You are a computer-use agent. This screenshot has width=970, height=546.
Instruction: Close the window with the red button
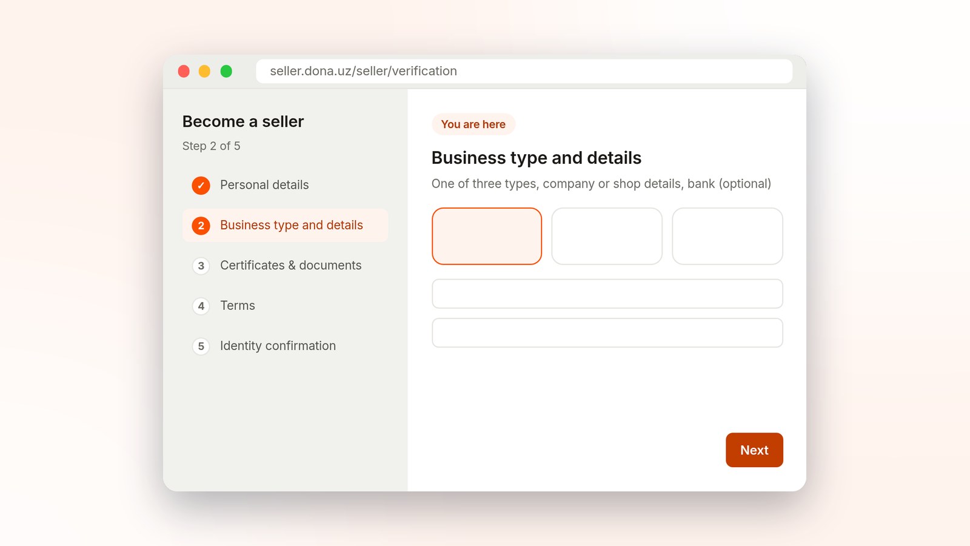tap(184, 72)
